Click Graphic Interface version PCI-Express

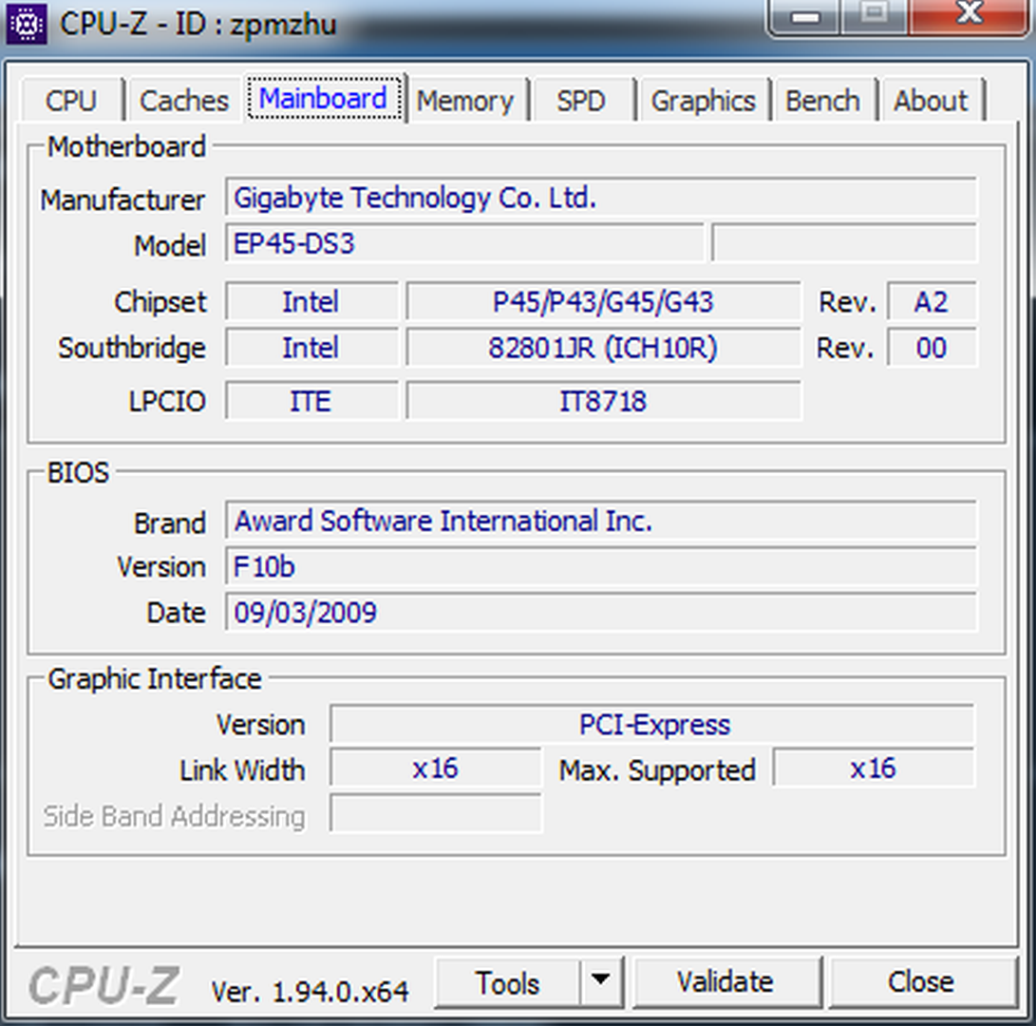pos(652,725)
